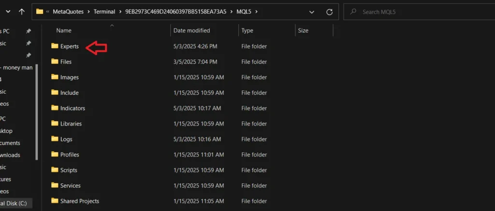The image size is (495, 211).
Task: Click File folder type in Services row
Action: [x=254, y=185]
